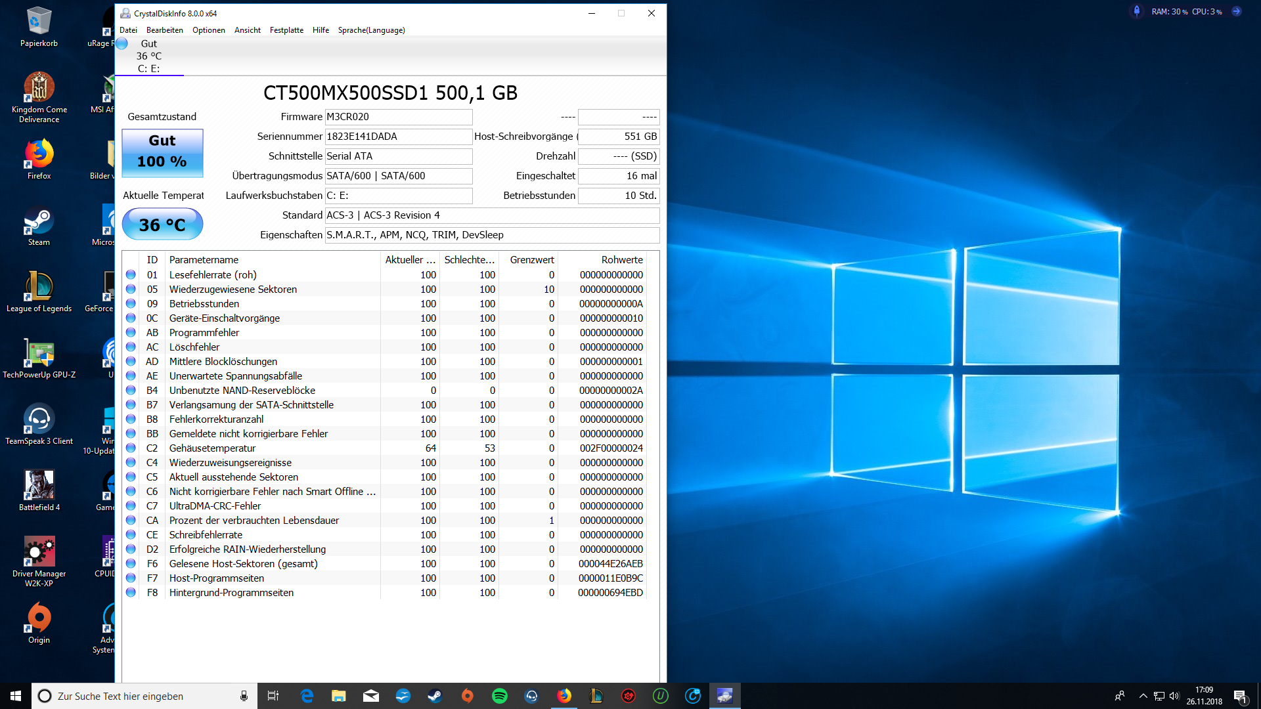Viewport: 1261px width, 709px height.
Task: Open File Explorer in the taskbar
Action: point(338,696)
